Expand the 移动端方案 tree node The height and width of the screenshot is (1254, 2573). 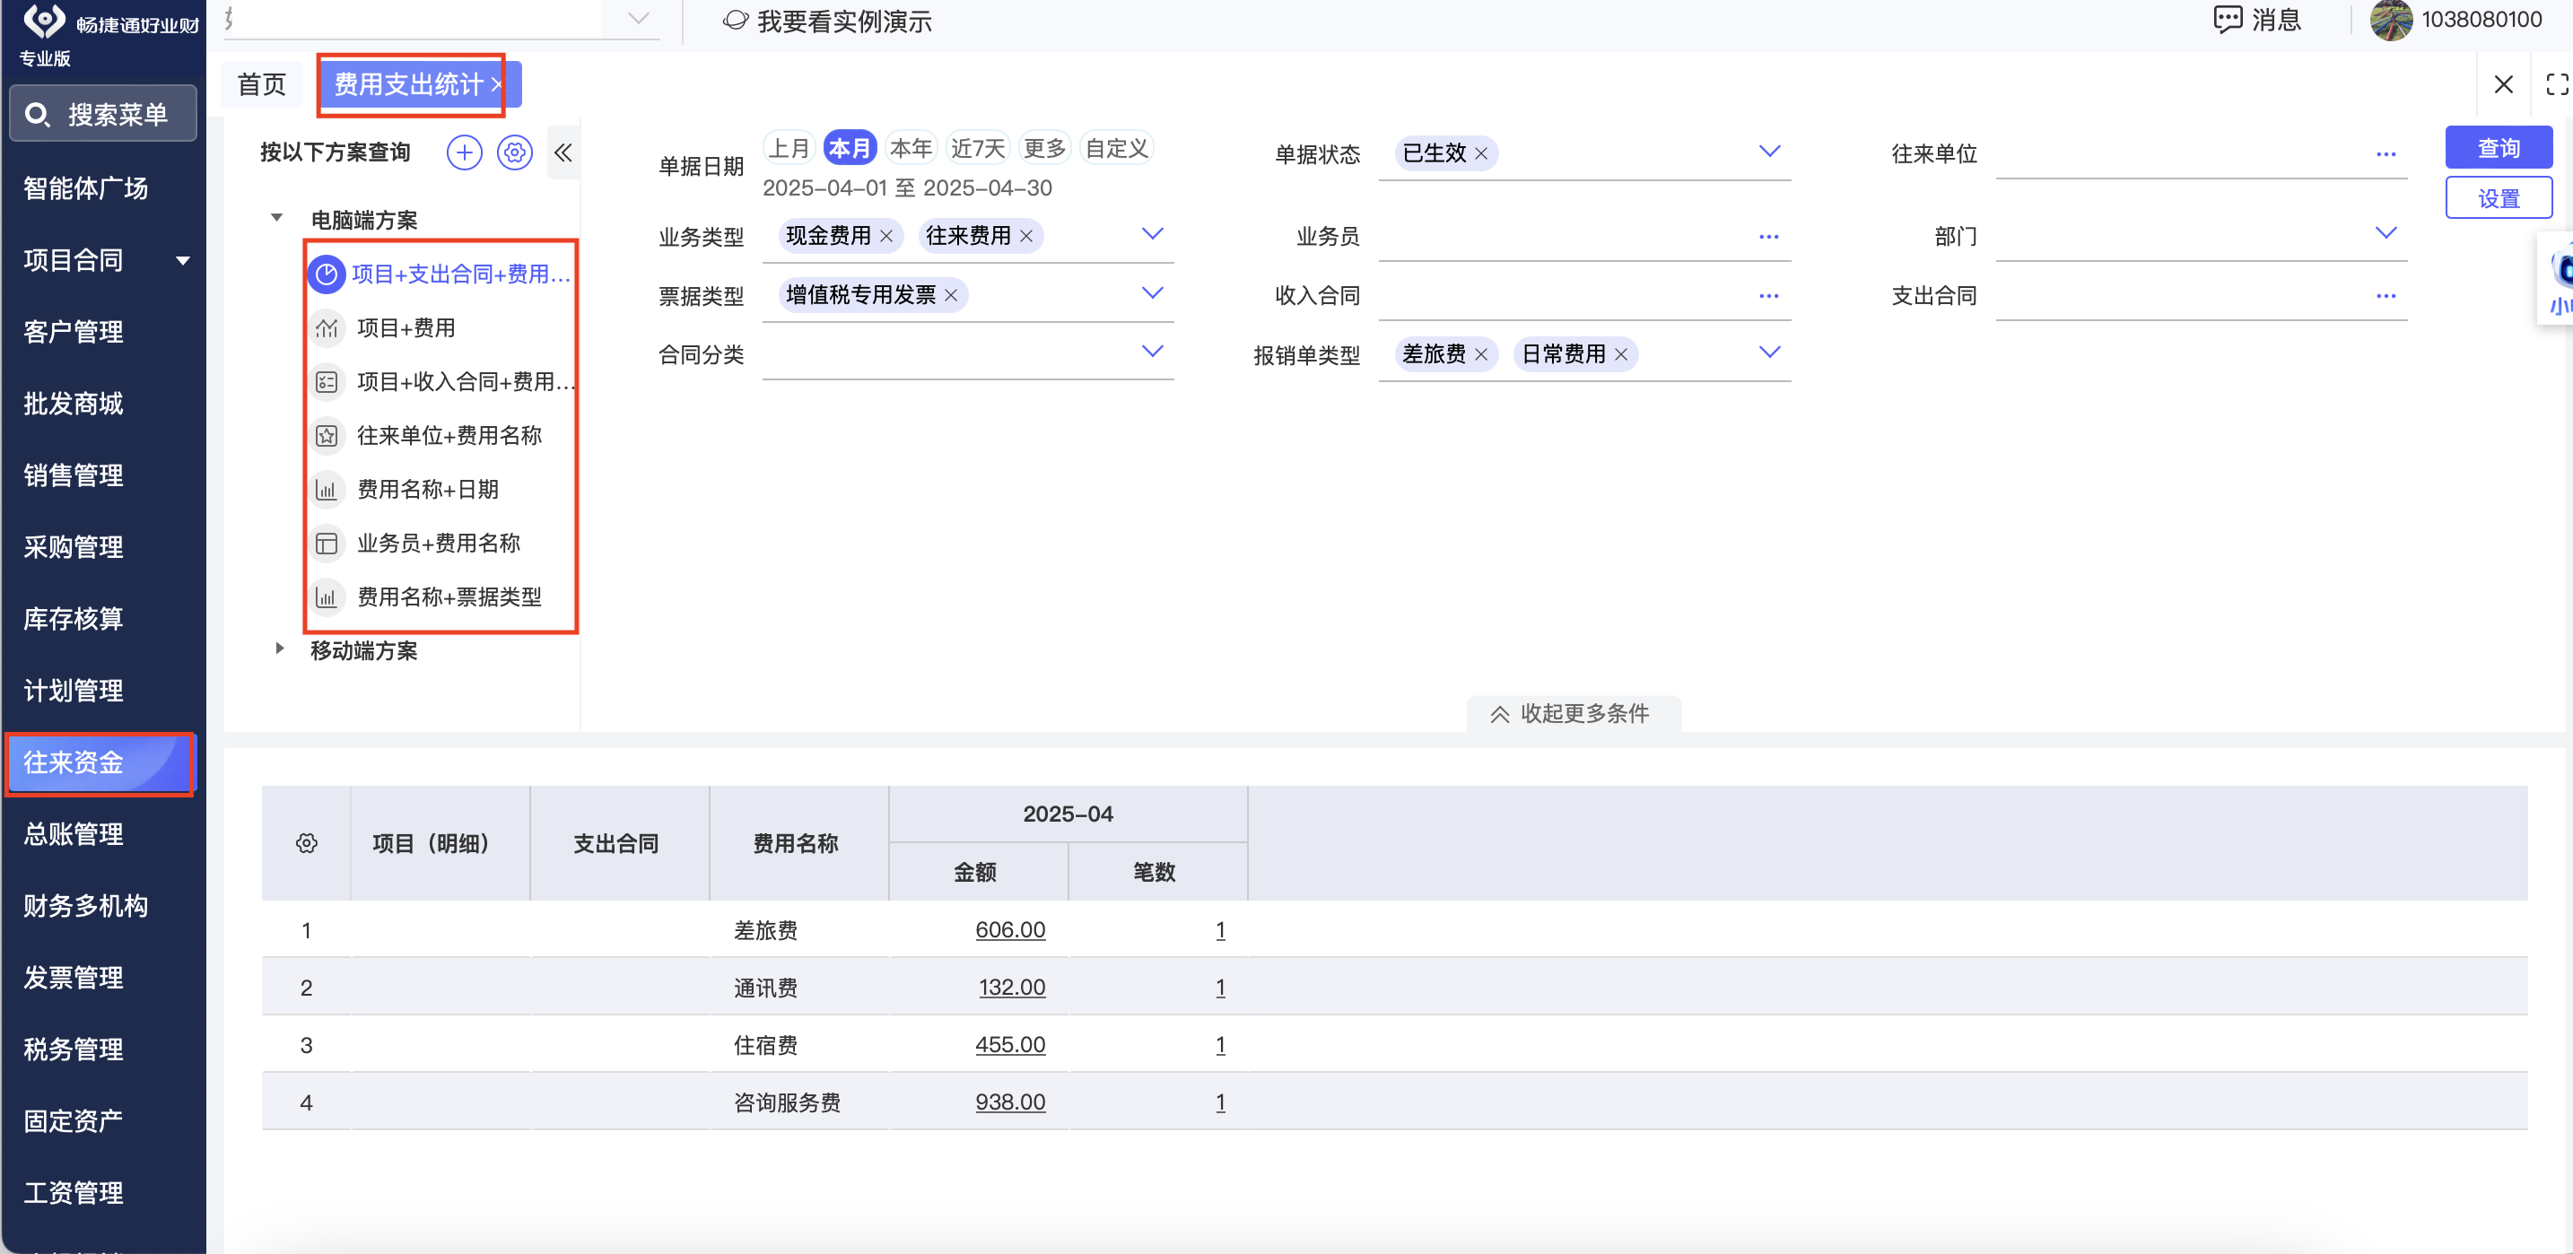point(279,649)
